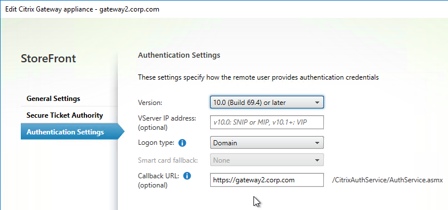Click the Logon type dropdown arrow

(317, 143)
